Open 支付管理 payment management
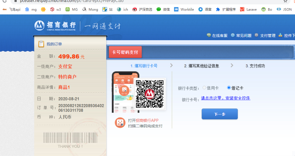 pyautogui.click(x=265, y=36)
